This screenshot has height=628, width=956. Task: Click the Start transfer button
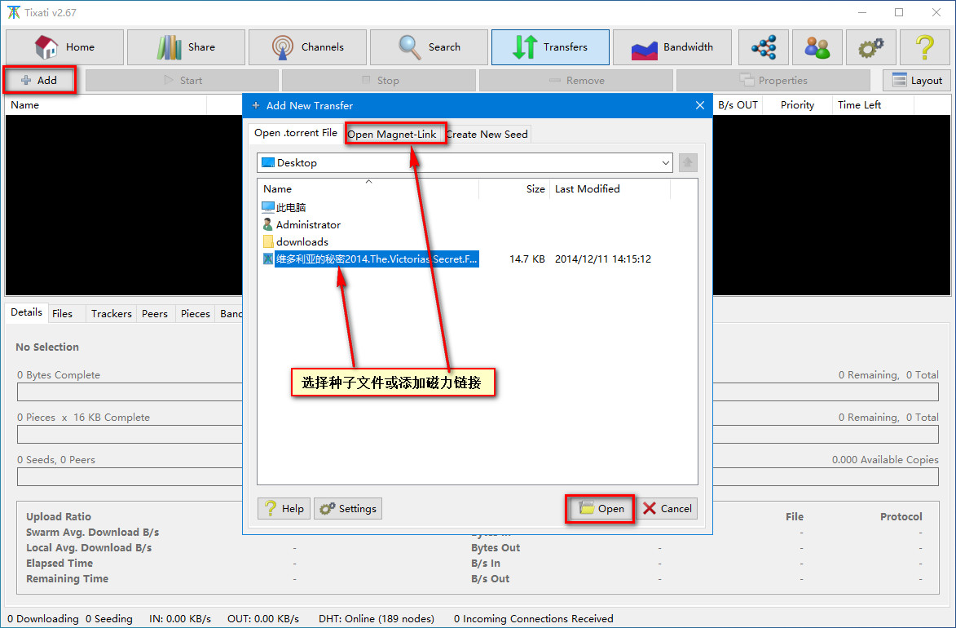(183, 80)
